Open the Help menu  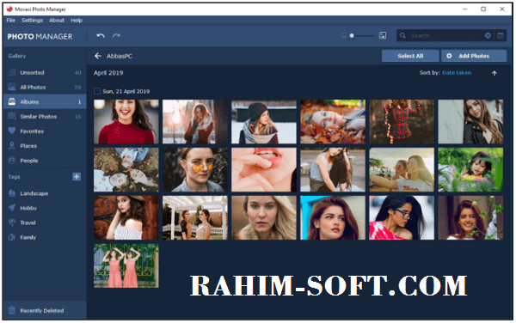pos(77,21)
